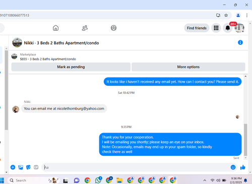Open the volume speaker icon in tray
This screenshot has width=252, height=184.
218,180
